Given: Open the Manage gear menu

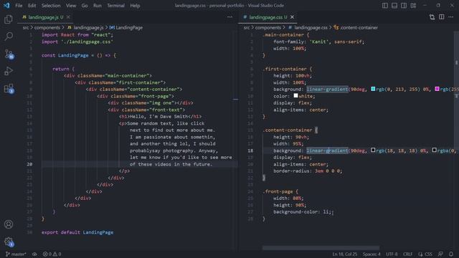Looking at the screenshot, I should tap(9, 242).
